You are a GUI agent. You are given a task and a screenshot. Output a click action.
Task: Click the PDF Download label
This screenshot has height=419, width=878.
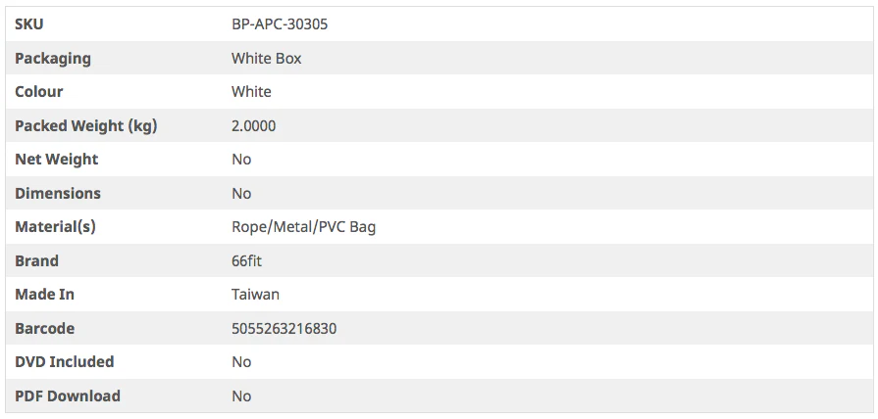(x=68, y=396)
